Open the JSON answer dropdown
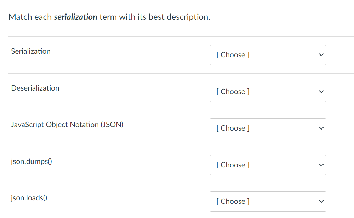 click(x=268, y=128)
